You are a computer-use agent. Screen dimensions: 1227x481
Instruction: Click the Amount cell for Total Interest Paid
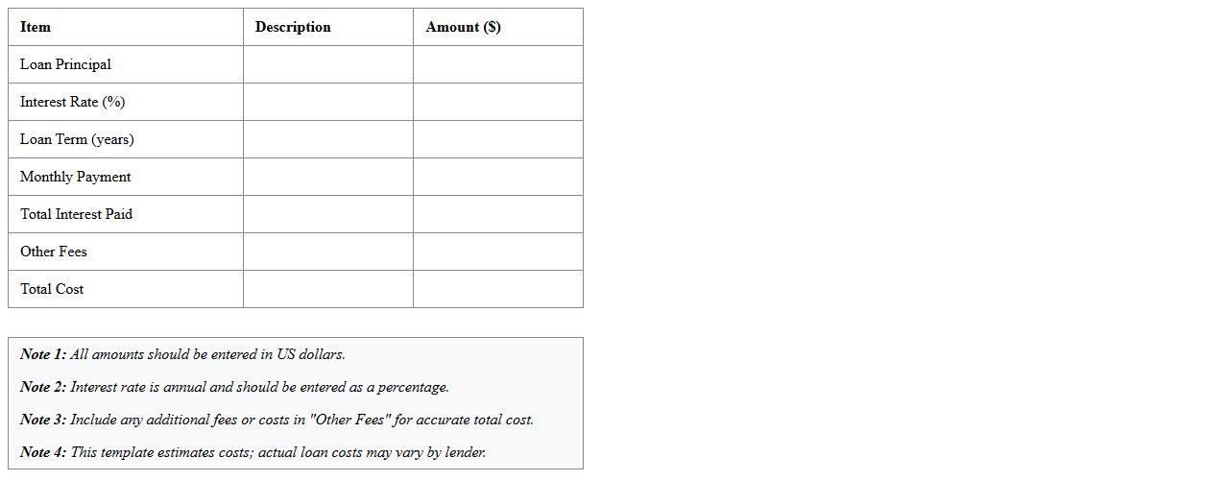[497, 214]
